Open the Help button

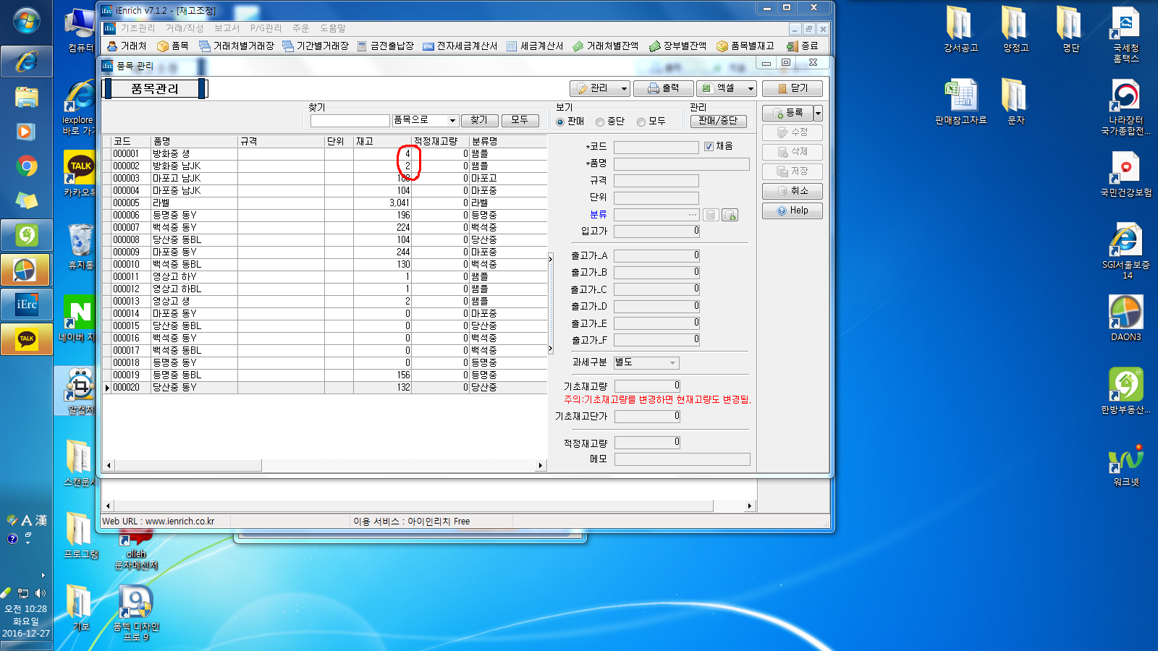(x=792, y=210)
